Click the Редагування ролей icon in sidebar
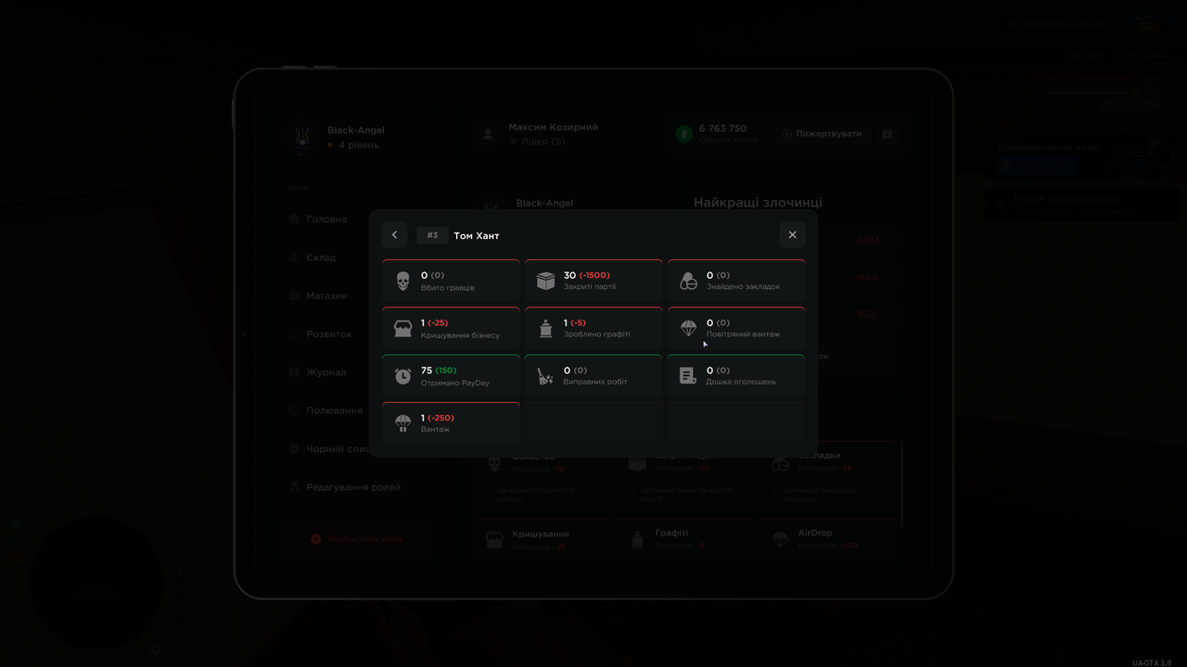Screen dimensions: 1187x667 coord(295,487)
